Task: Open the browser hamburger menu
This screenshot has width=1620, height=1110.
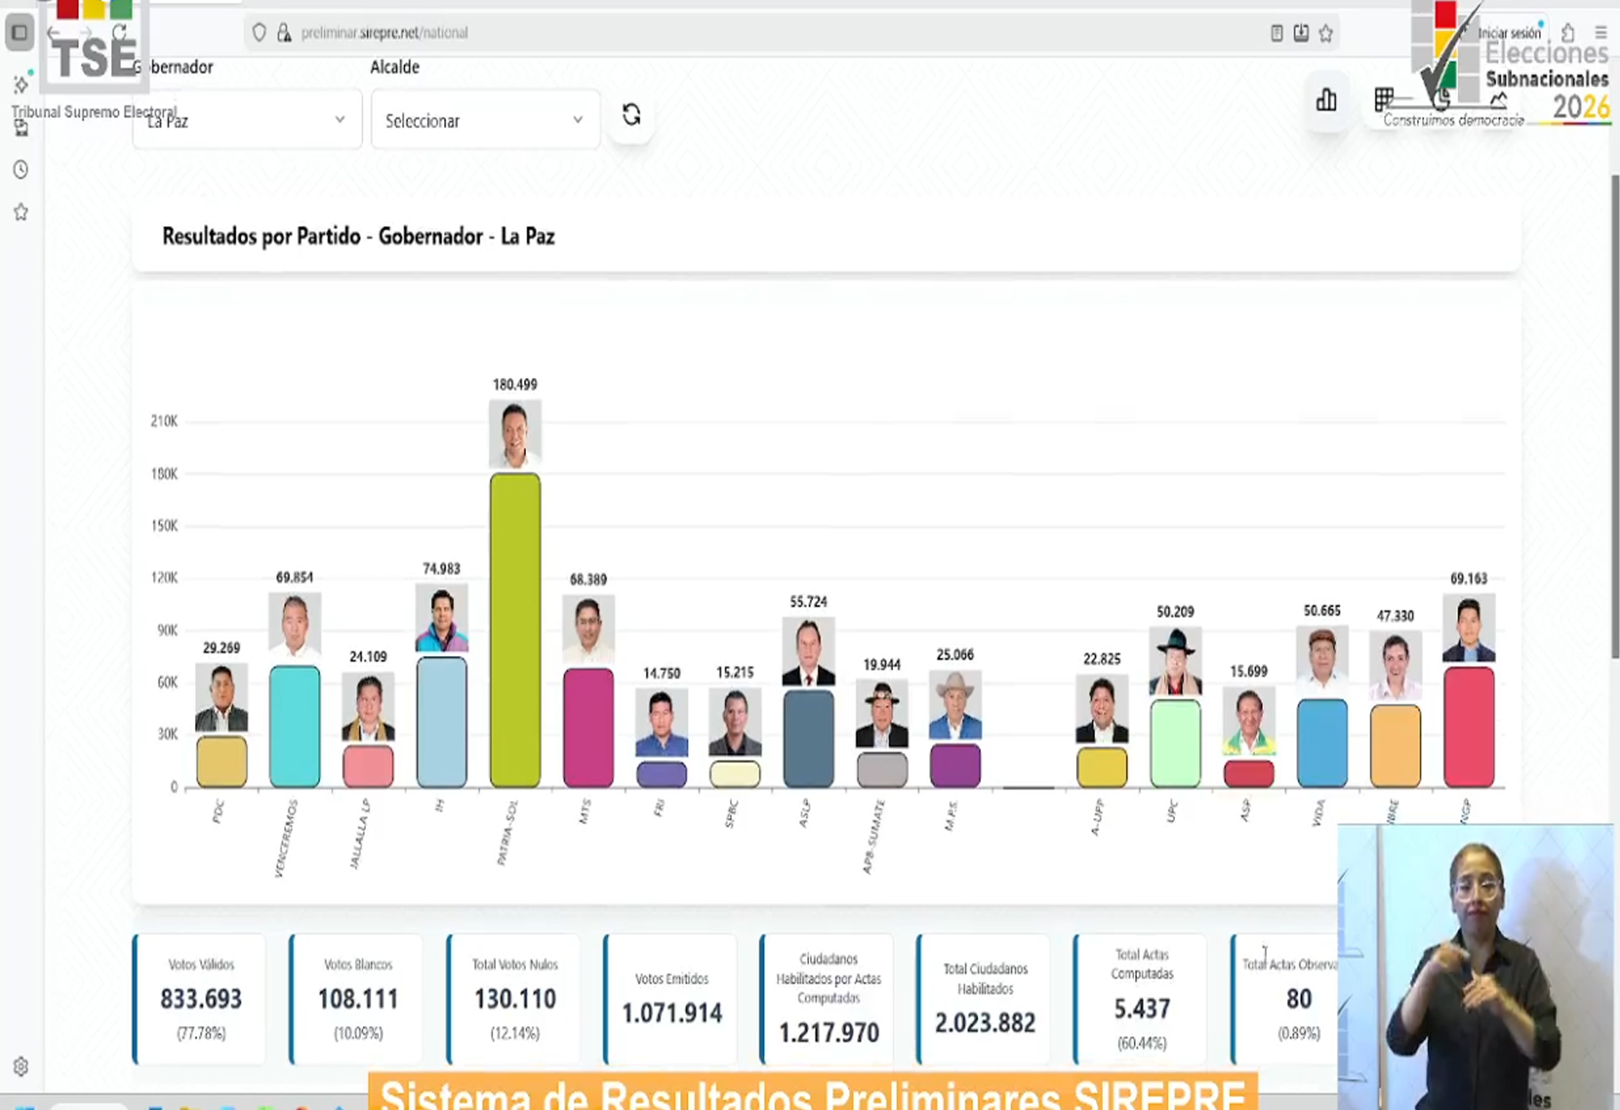Action: click(1600, 33)
